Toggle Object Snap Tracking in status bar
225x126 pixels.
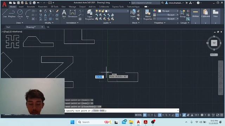(x=173, y=115)
